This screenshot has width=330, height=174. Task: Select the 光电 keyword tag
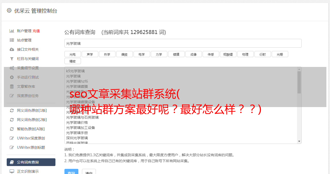tap(73, 54)
